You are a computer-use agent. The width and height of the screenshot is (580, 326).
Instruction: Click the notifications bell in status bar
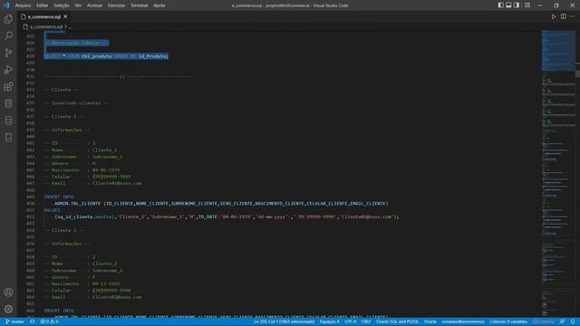[573, 322]
